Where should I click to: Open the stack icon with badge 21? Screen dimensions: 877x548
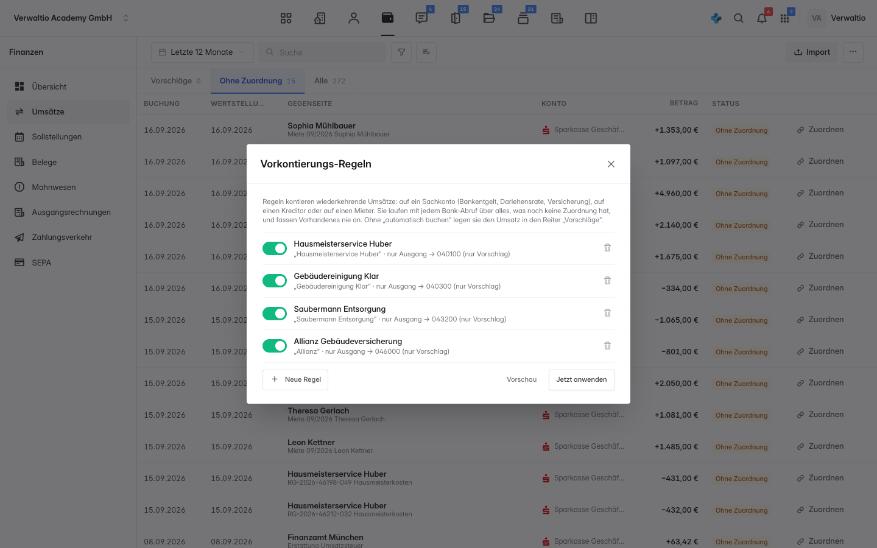523,18
